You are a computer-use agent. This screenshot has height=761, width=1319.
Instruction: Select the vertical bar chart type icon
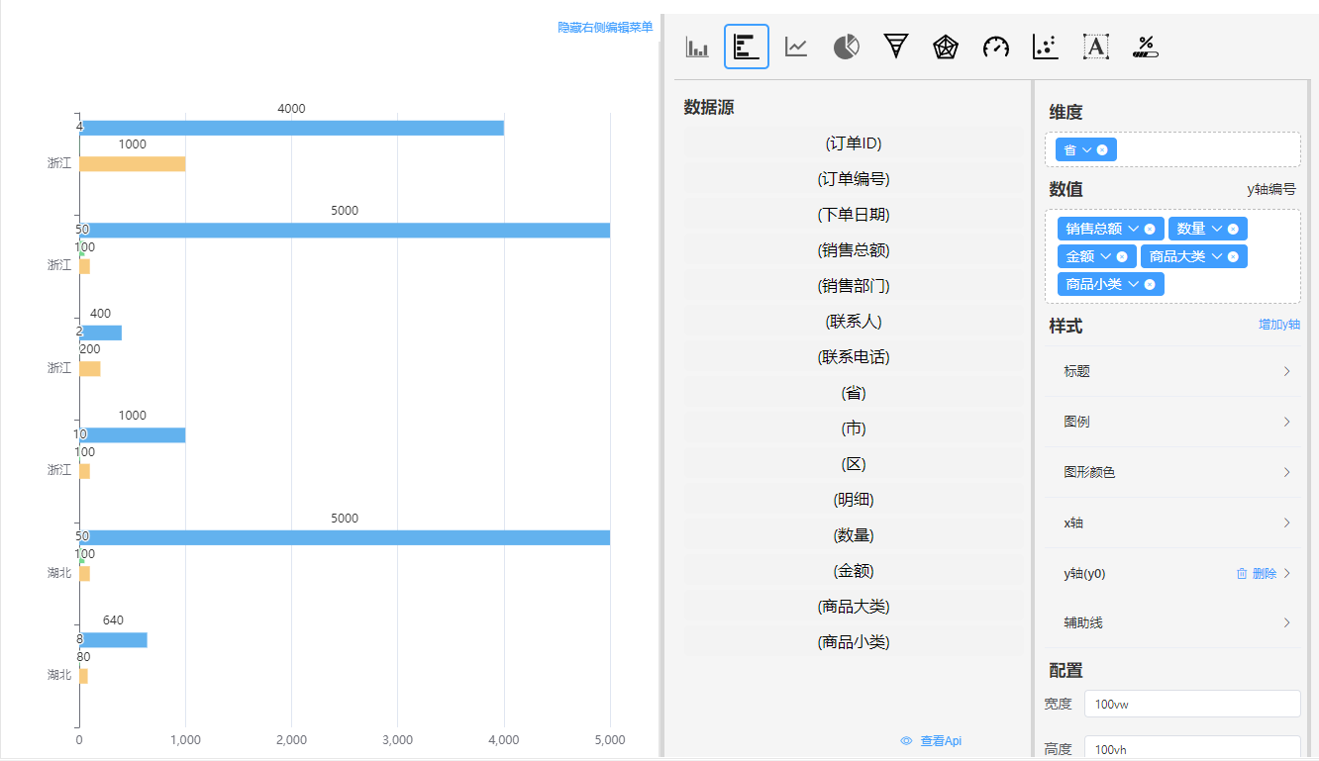(697, 47)
